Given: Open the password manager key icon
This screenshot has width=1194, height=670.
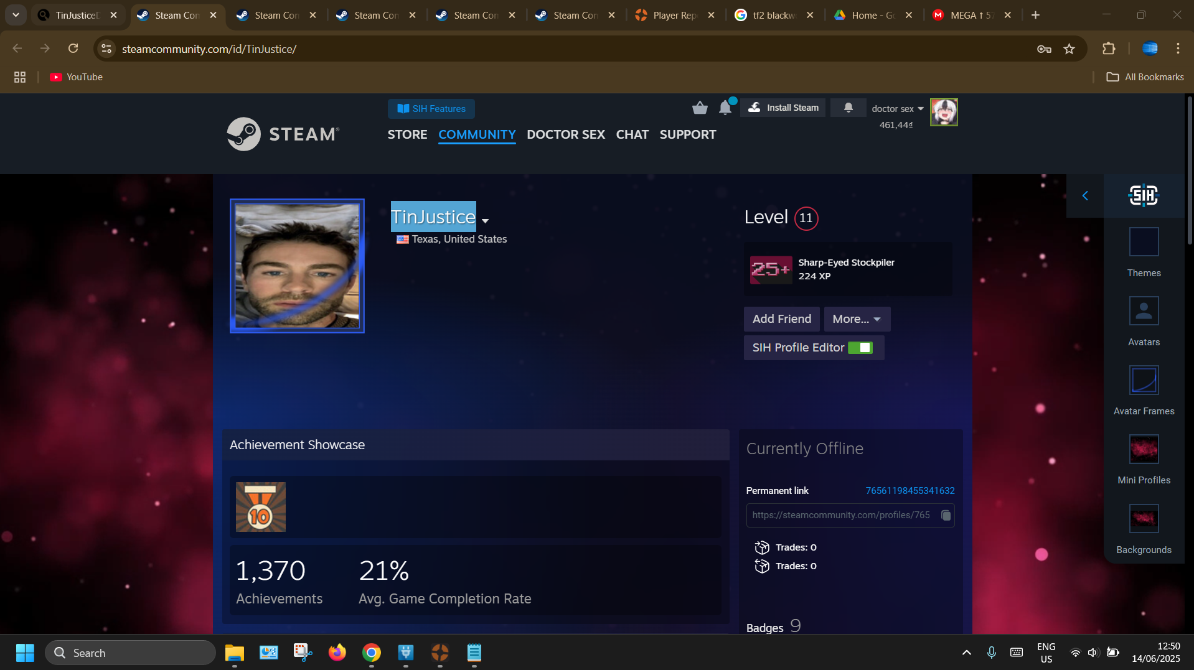Looking at the screenshot, I should point(1044,49).
